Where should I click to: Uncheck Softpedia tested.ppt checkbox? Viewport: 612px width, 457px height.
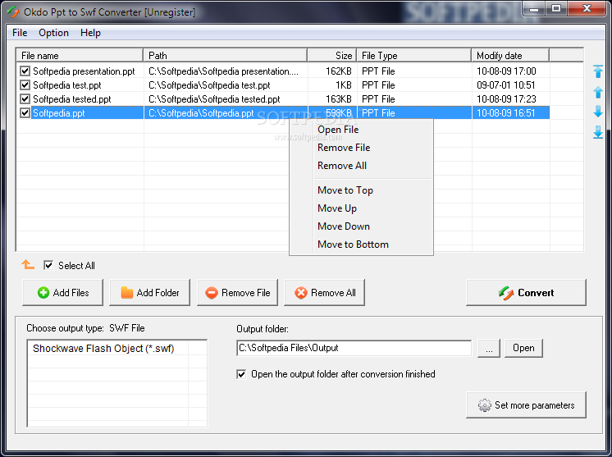click(x=25, y=99)
